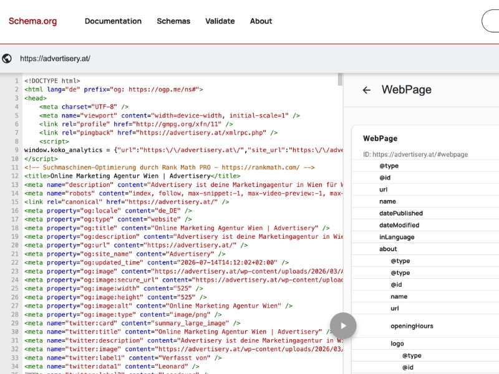Click line 22 og:updated_time meta tag

click(157, 262)
